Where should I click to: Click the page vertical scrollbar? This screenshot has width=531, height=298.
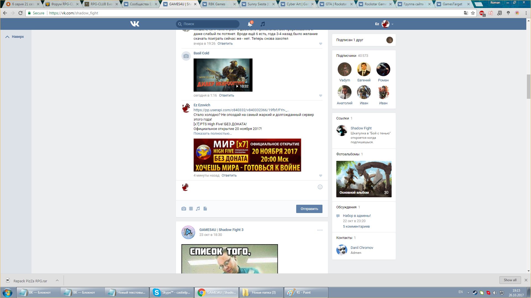[x=529, y=86]
